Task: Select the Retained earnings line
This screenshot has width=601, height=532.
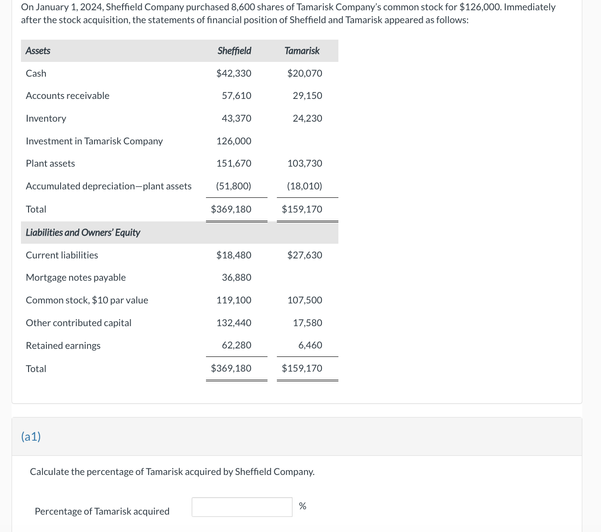Action: tap(63, 345)
